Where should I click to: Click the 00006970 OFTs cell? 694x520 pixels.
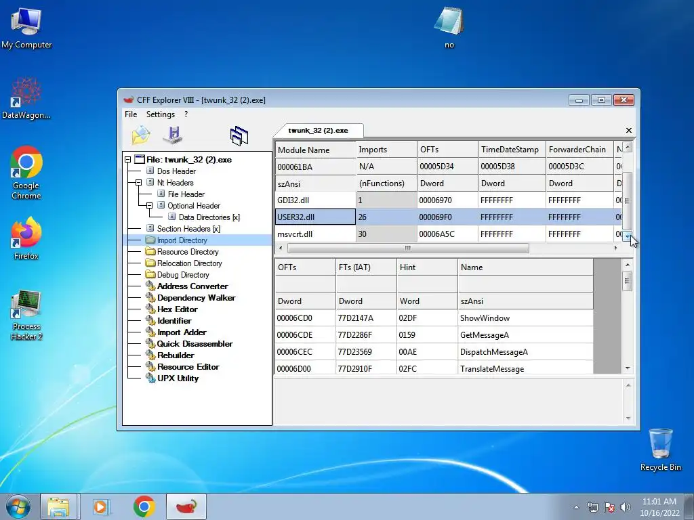447,200
